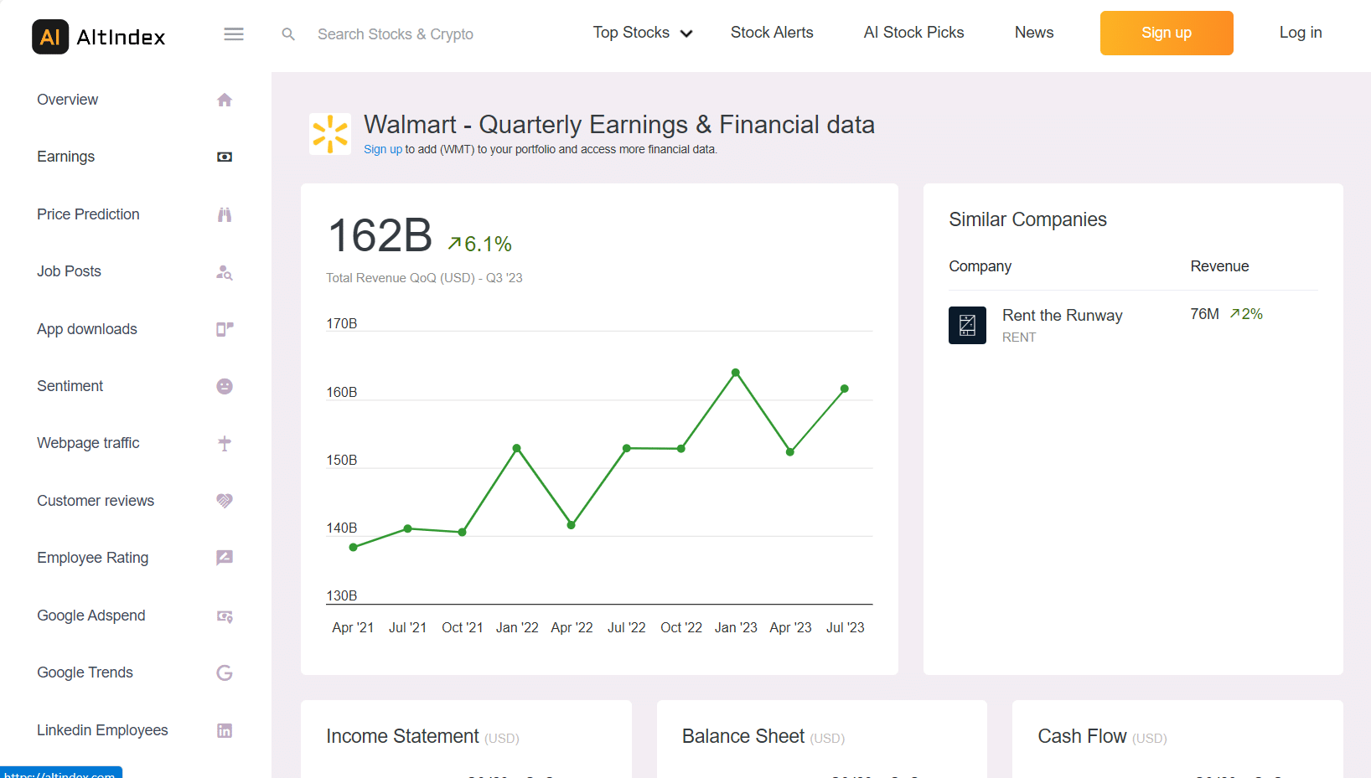1371x778 pixels.
Task: Click the Apr '22 low data point
Action: point(572,525)
